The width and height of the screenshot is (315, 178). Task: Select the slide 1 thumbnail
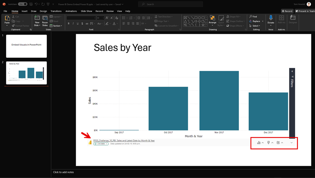pyautogui.click(x=26, y=46)
